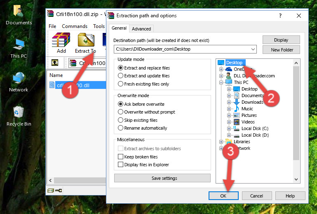Choose Extract and replace files option
Screen dimensions: 317x214
pos(144,68)
